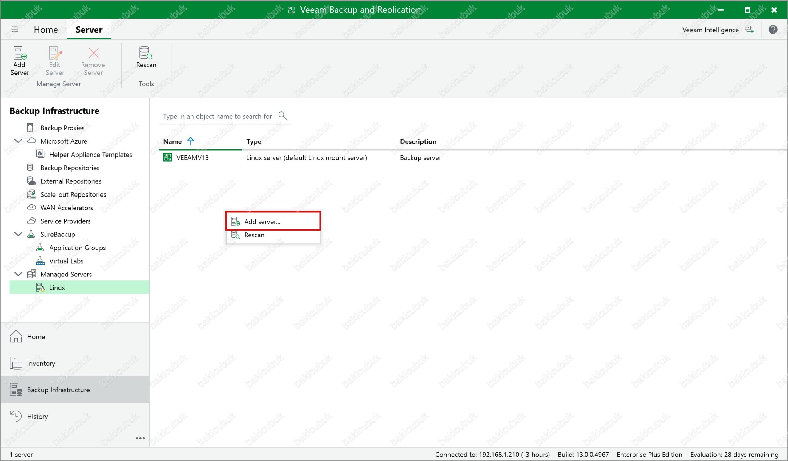Click the object name search field

217,116
